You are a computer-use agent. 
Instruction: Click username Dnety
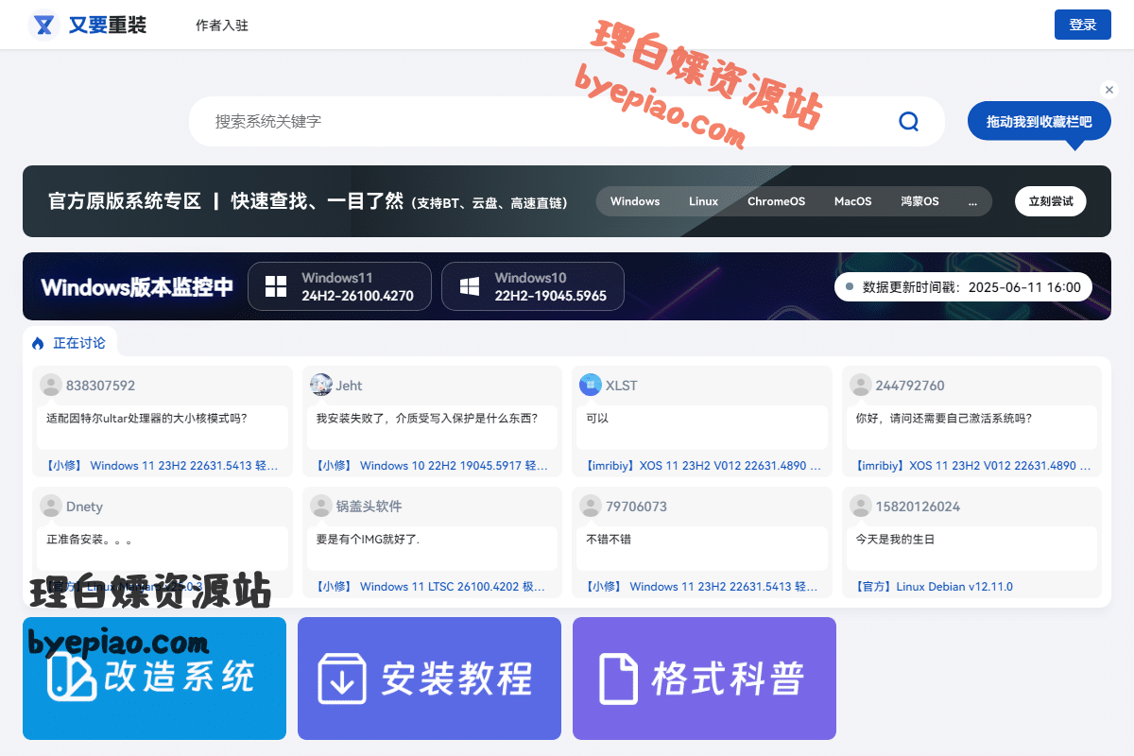point(84,507)
